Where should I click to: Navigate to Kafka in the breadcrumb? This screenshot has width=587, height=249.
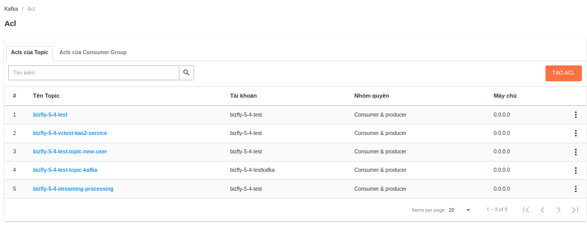pyautogui.click(x=11, y=9)
